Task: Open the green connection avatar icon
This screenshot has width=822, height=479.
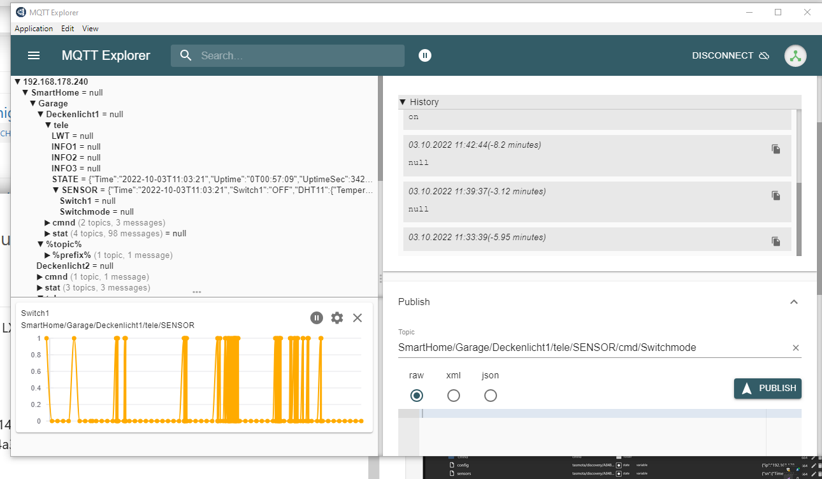Action: 795,55
